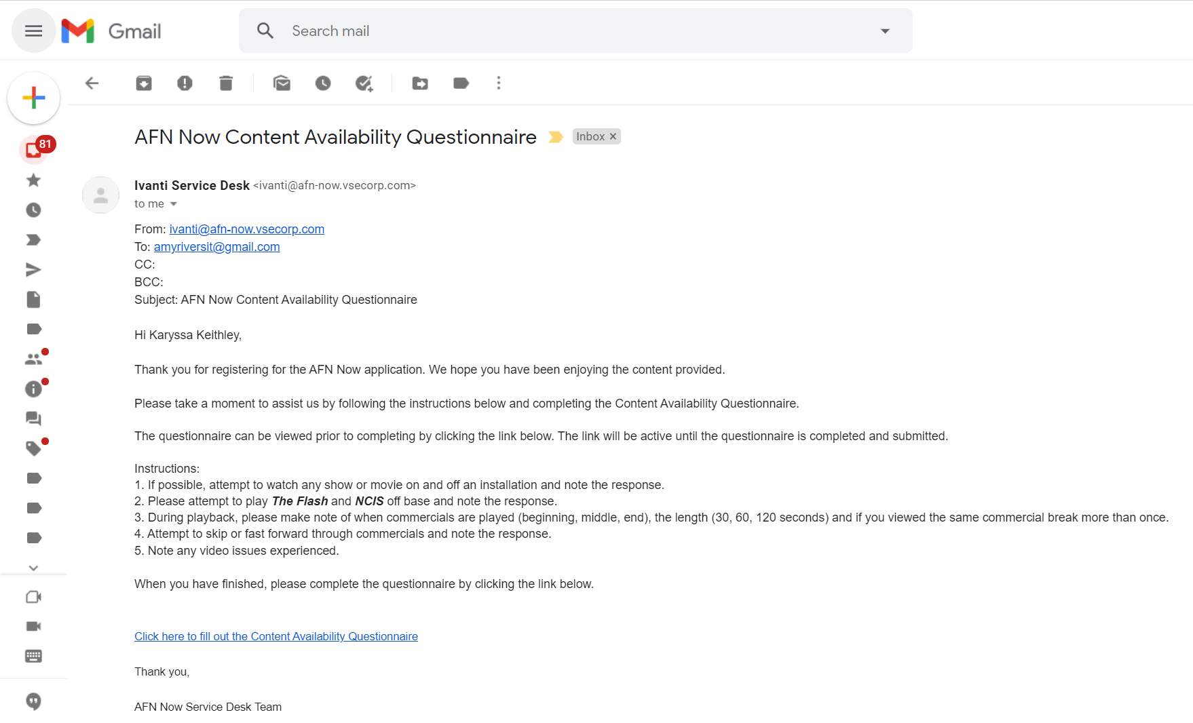1193x723 pixels.
Task: Toggle the importance marker beside subject
Action: pyautogui.click(x=556, y=137)
